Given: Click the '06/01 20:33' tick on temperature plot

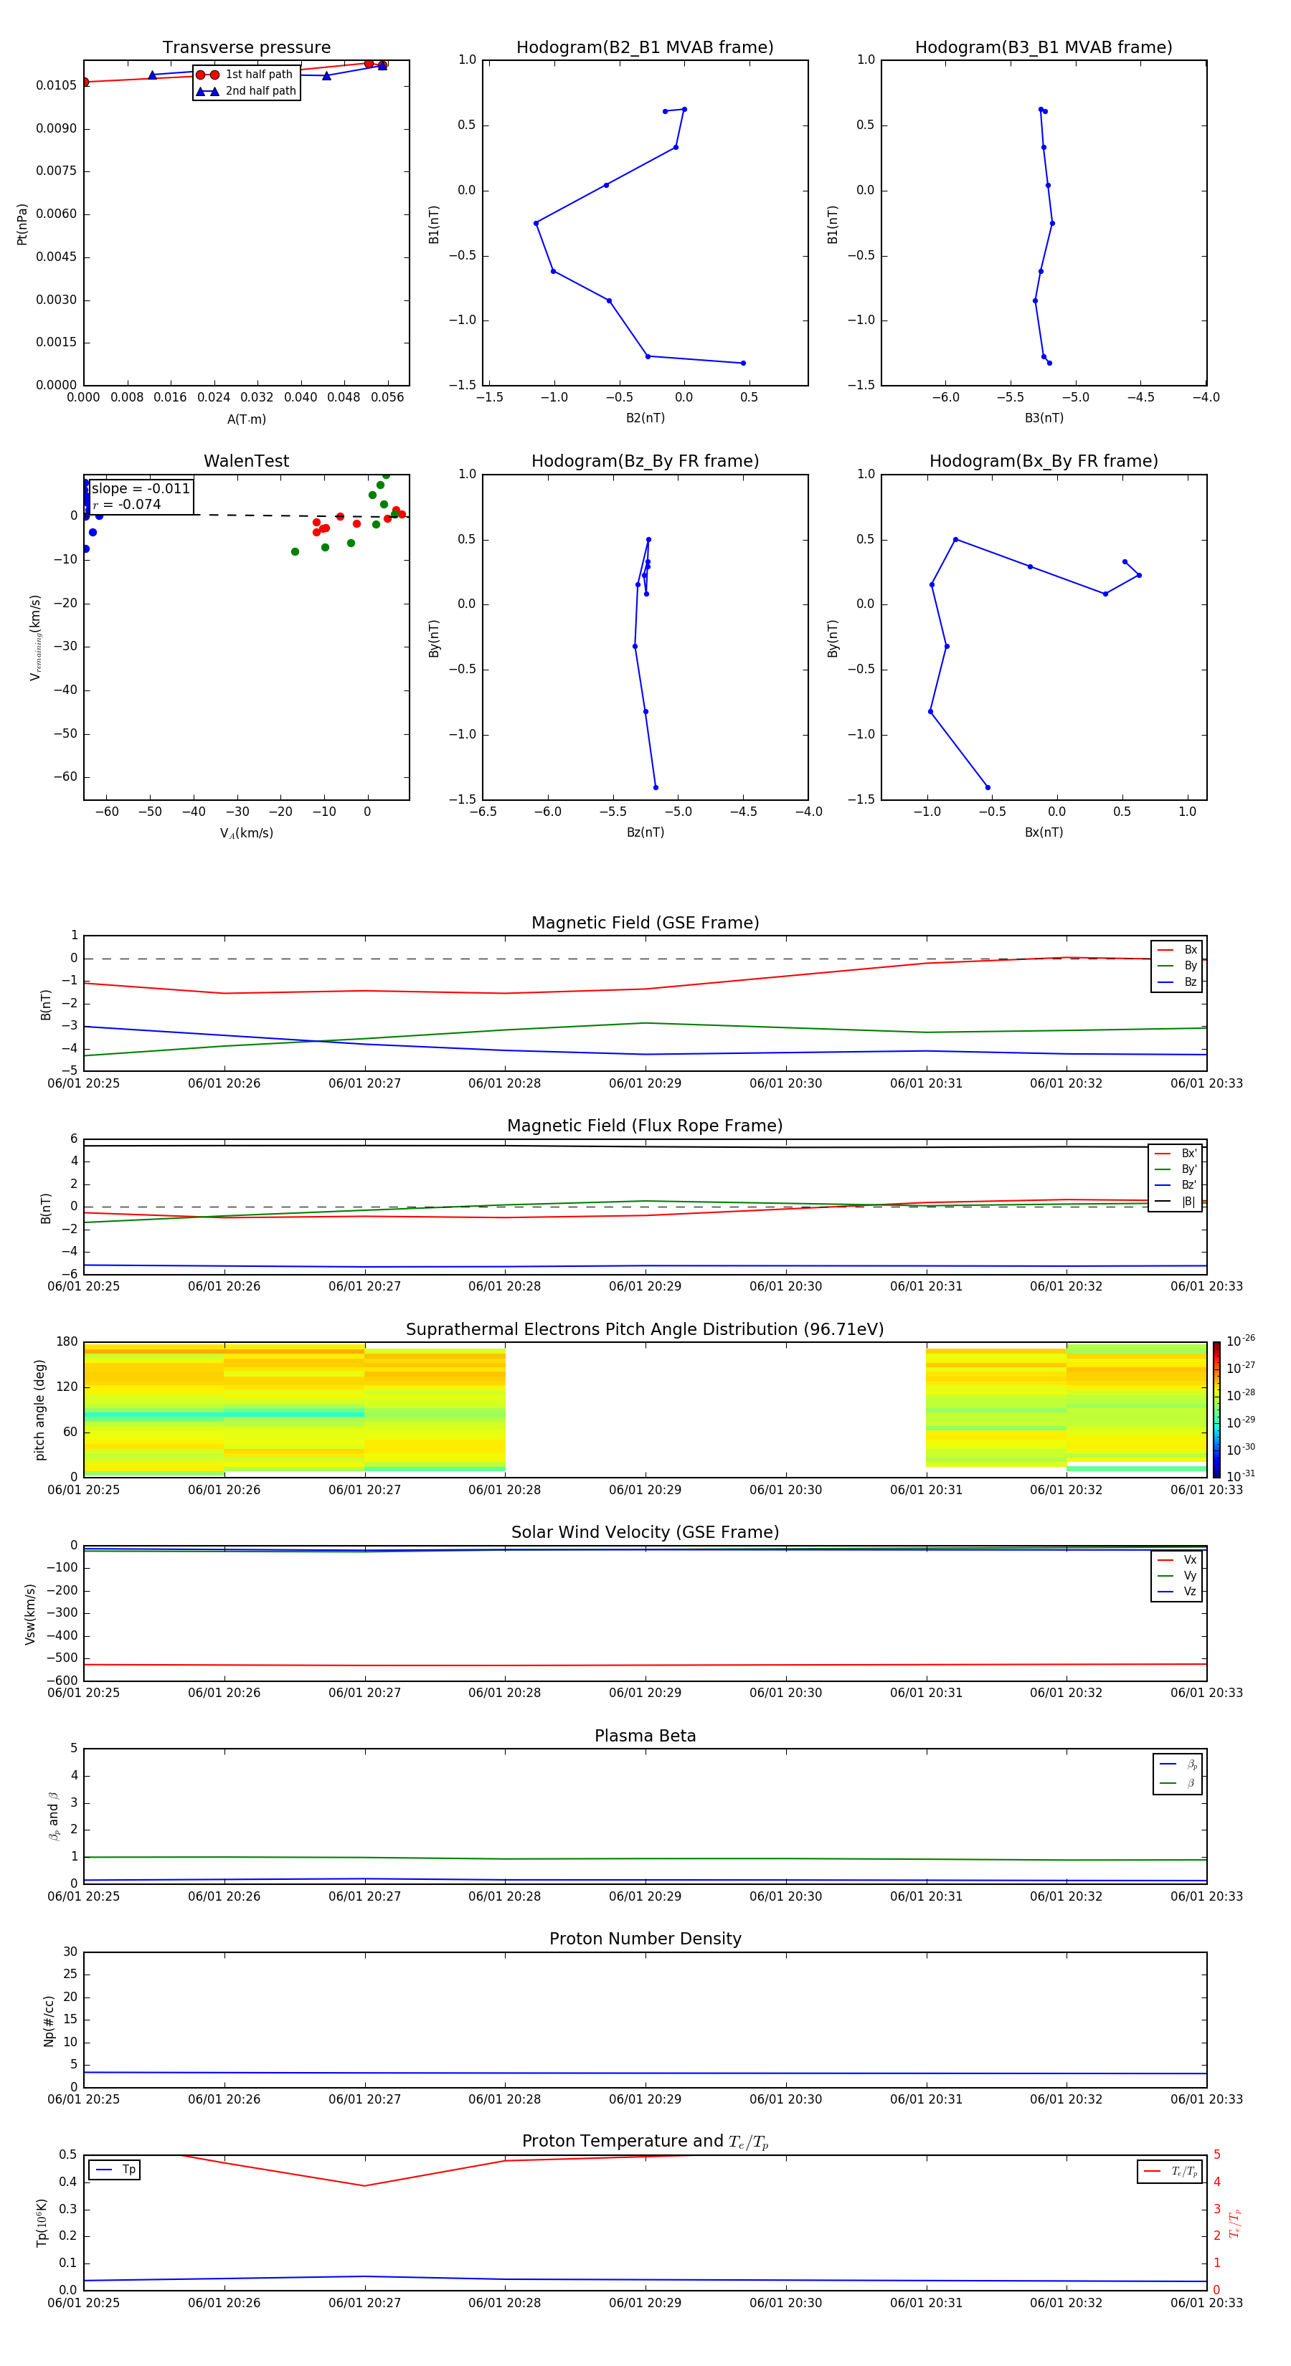Looking at the screenshot, I should 1206,2303.
